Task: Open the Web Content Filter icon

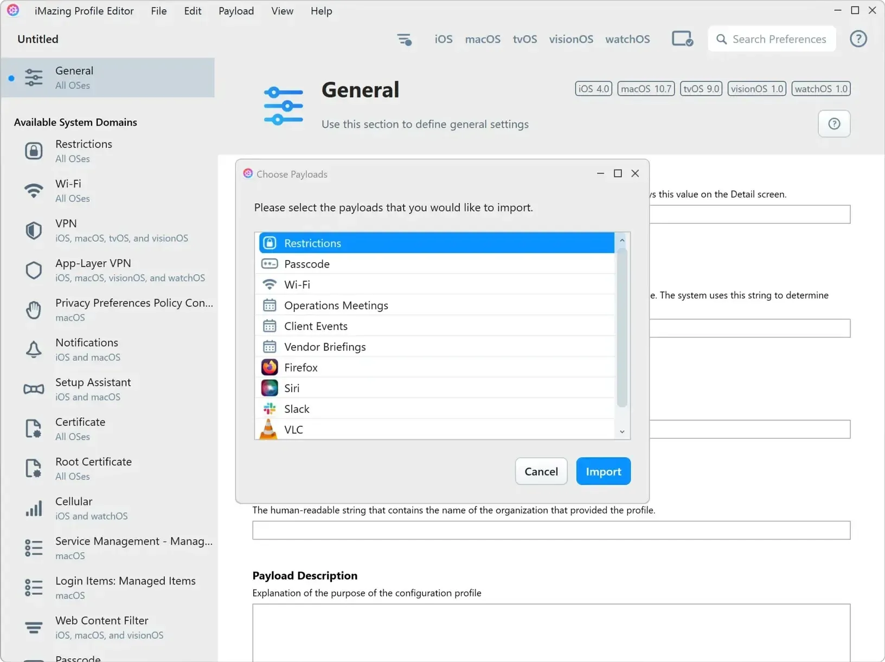Action: tap(34, 627)
